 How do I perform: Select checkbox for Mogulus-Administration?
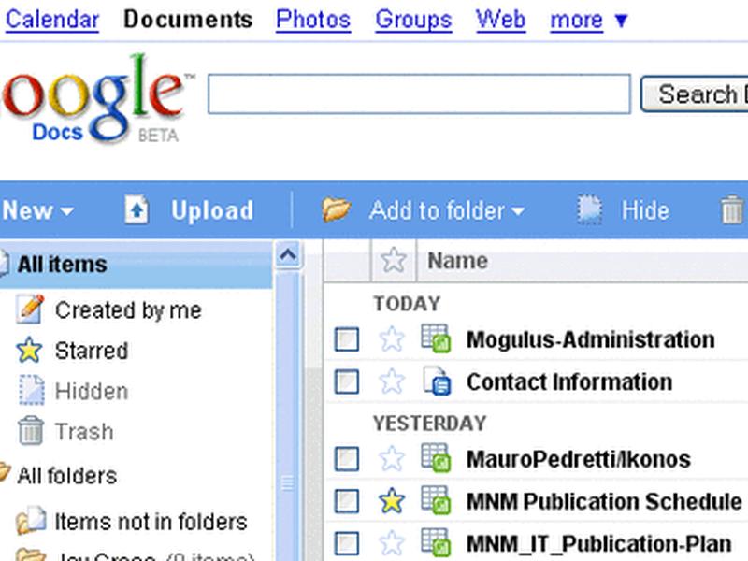[347, 339]
